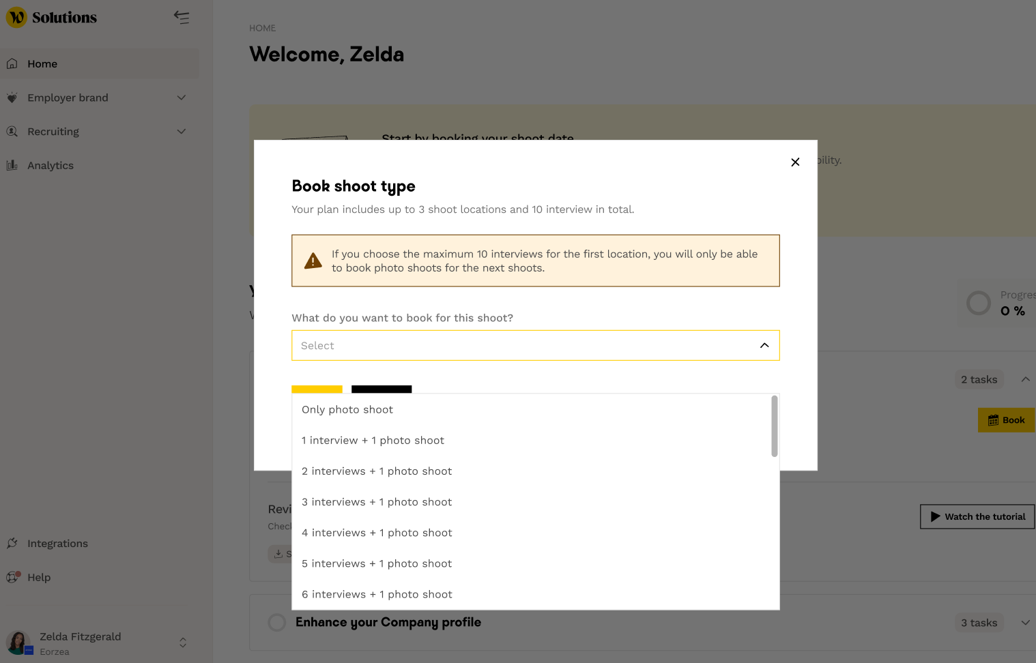Click the Watch the tutorial button
This screenshot has height=663, width=1036.
click(x=977, y=516)
